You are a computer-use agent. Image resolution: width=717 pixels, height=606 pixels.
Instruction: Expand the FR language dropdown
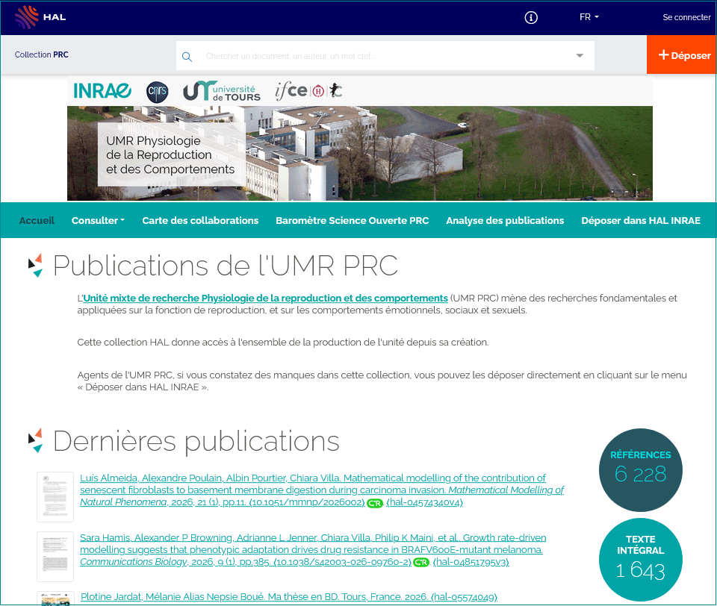click(x=589, y=17)
